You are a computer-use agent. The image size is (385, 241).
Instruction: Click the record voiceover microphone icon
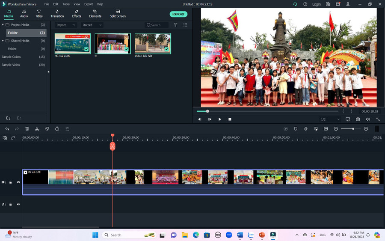[305, 129]
